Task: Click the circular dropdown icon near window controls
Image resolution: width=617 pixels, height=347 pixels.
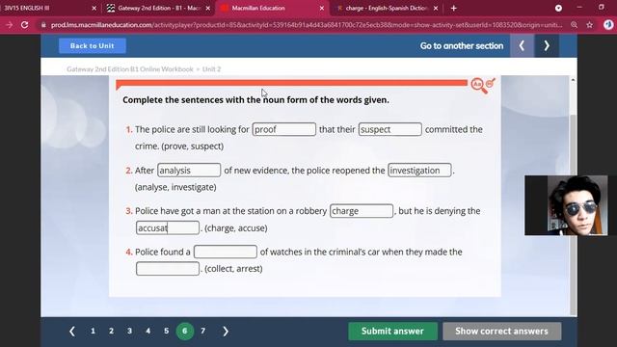Action: pos(558,8)
